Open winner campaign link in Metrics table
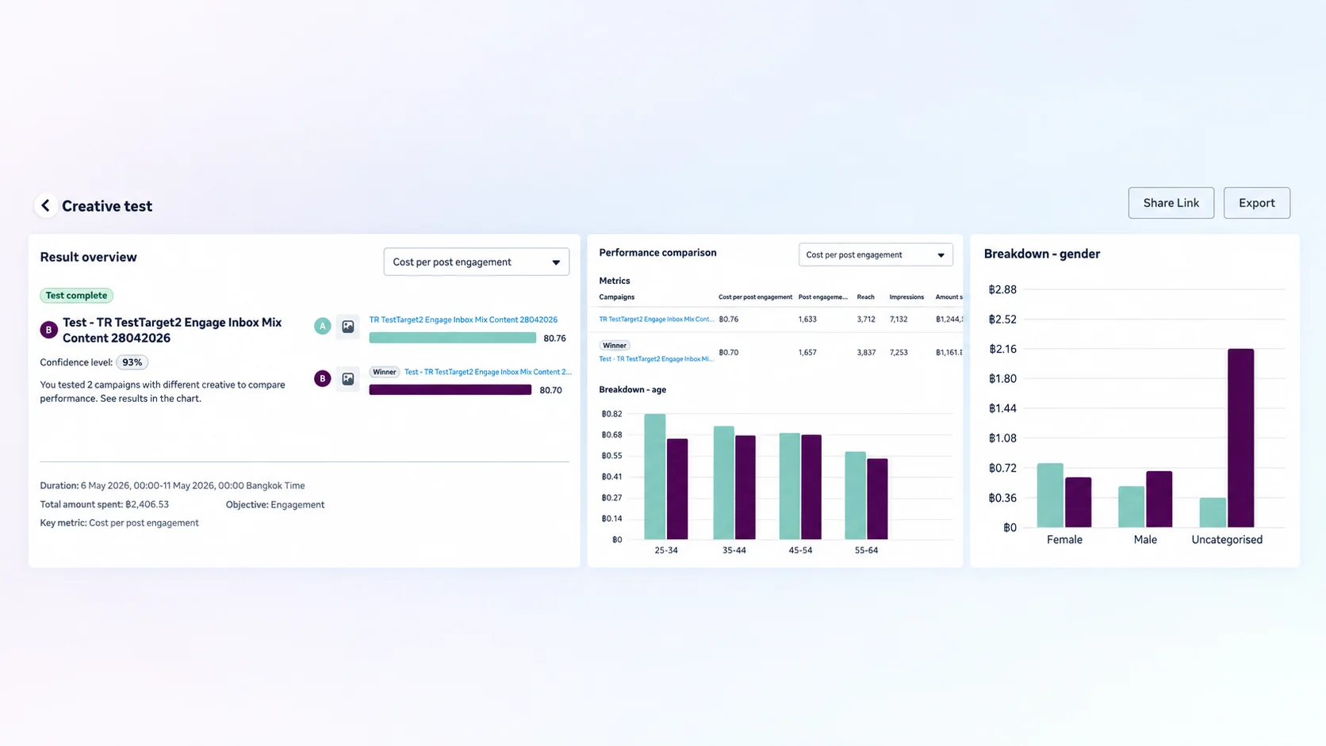 656,359
